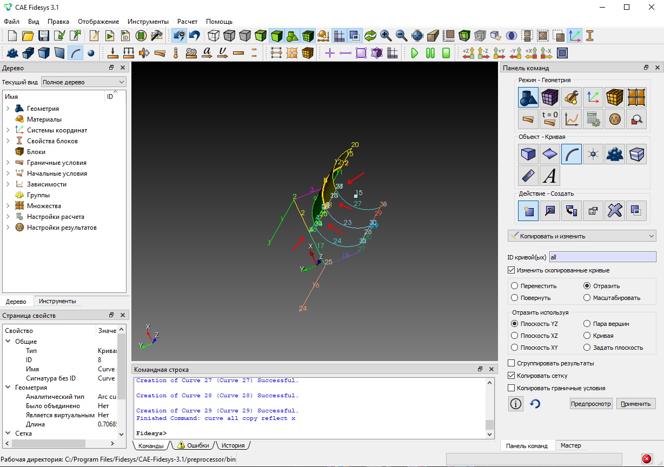The height and width of the screenshot is (467, 664).
Task: Expand the 'Геометрия' tree node
Action: pos(8,109)
